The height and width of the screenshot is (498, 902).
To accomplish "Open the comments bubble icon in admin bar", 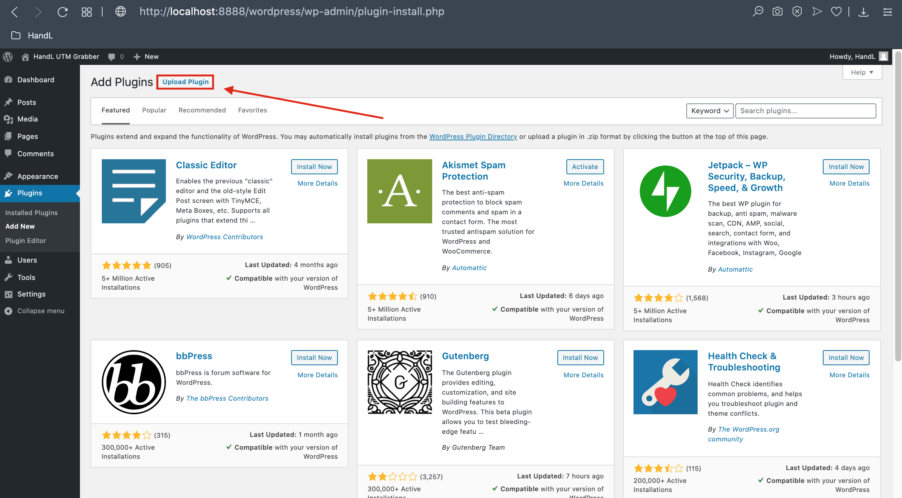I will (x=112, y=57).
